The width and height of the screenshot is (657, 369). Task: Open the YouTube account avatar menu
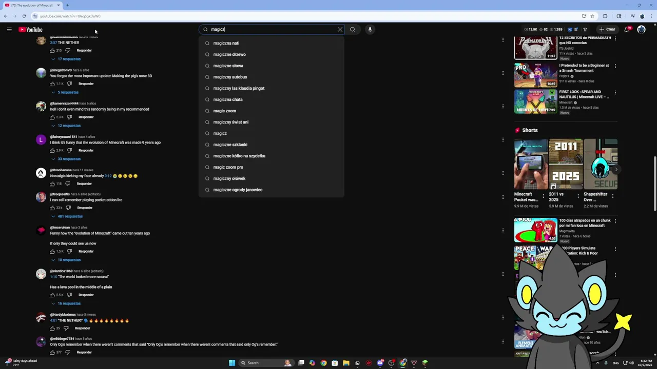click(641, 30)
